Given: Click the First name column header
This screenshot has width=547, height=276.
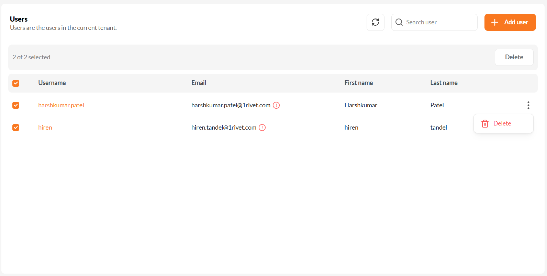Looking at the screenshot, I should [x=358, y=83].
